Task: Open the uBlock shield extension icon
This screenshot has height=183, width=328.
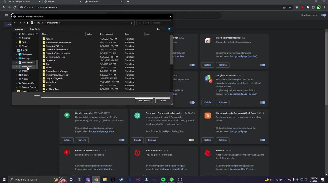Action: click(x=297, y=7)
